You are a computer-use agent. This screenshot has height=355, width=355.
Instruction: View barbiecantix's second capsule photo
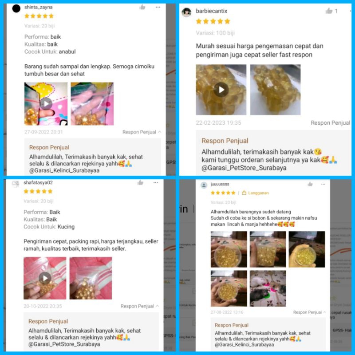(275, 90)
